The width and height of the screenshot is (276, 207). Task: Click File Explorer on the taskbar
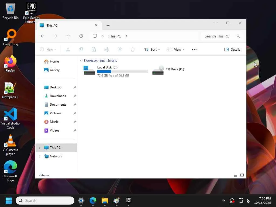click(x=105, y=201)
